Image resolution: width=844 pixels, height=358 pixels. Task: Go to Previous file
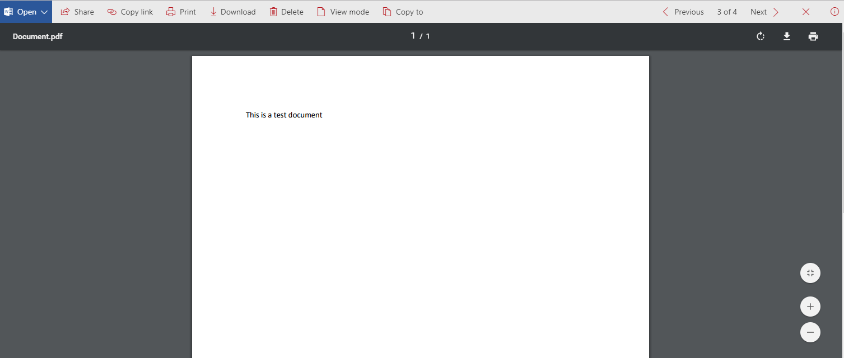click(683, 12)
